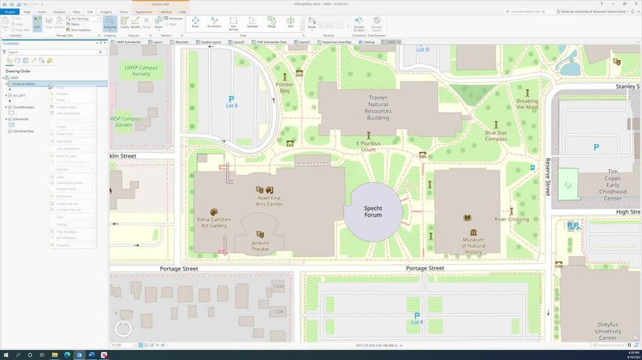
Task: Collapse the Schmeeckle layer node
Action: (6, 120)
